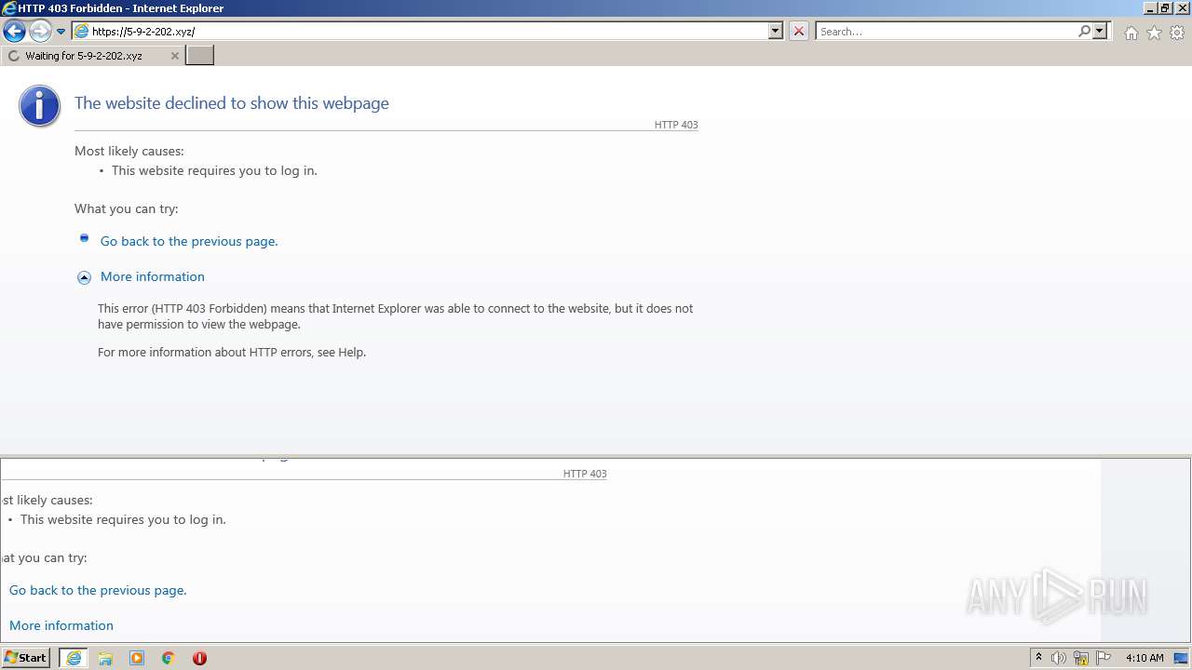The width and height of the screenshot is (1192, 670).
Task: Go back using the Back arrow button
Action: (14, 32)
